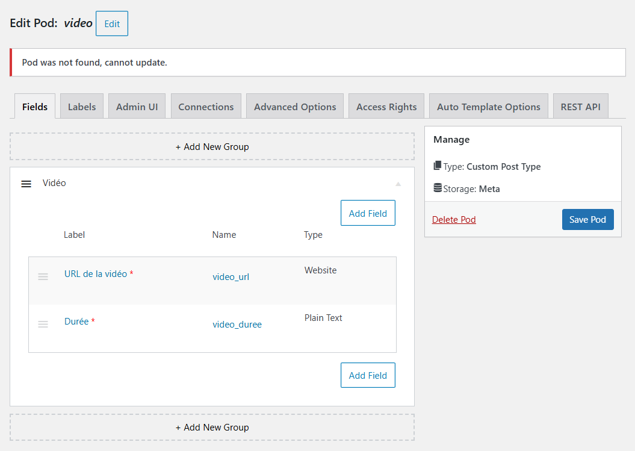
Task: Click Add Field button above field list
Action: [368, 213]
